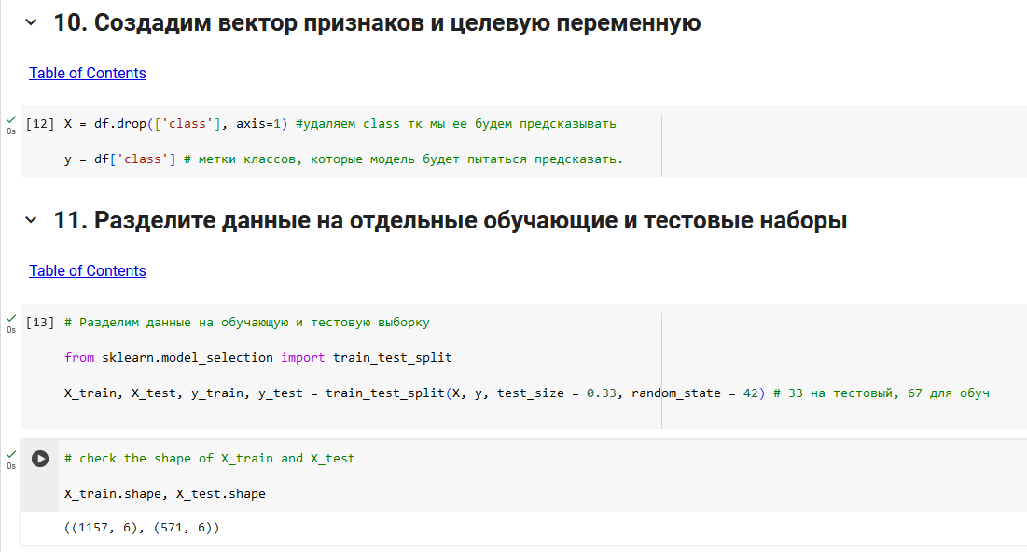Viewport: 1027px width, 552px height.
Task: Open Table of Contents link under section 10
Action: pos(87,74)
